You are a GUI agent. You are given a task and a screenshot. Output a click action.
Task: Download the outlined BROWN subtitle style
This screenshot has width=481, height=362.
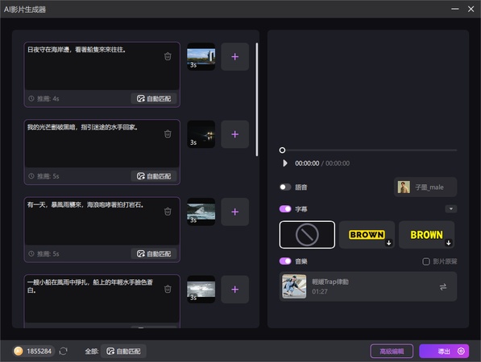coord(389,243)
